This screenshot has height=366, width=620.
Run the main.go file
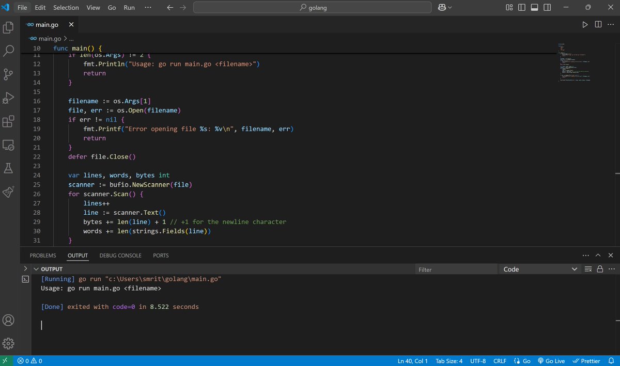pyautogui.click(x=585, y=24)
